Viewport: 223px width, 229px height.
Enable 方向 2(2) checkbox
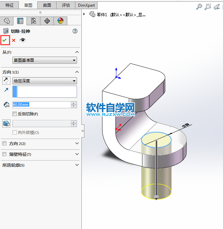click(4, 143)
